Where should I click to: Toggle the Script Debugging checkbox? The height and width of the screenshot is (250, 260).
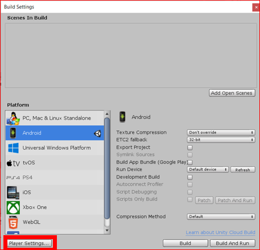tap(190, 192)
